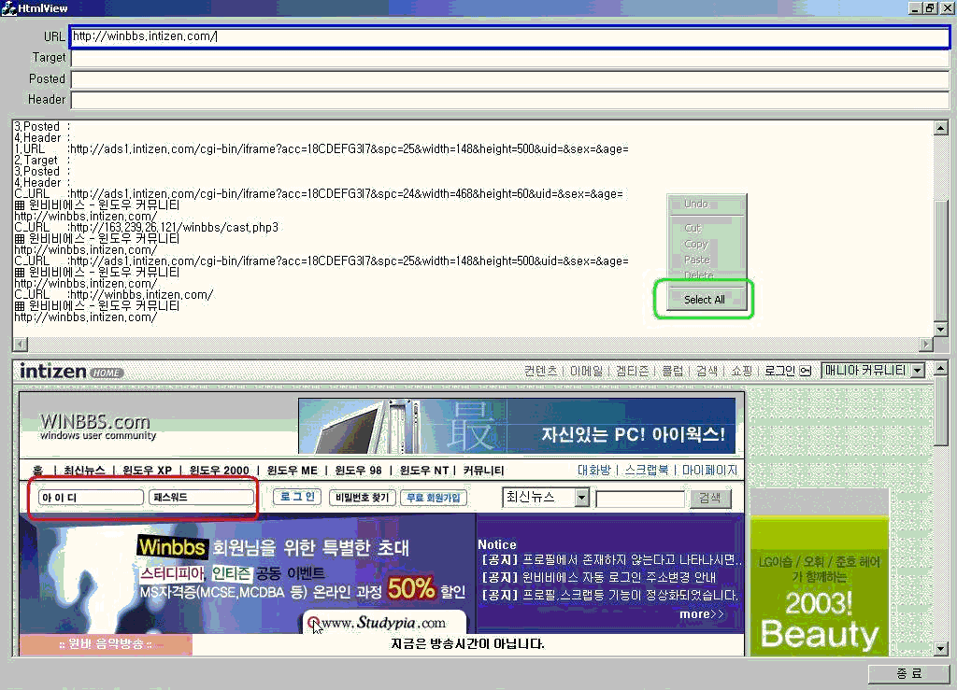Open the 최신뉴스 search category dropdown
This screenshot has width=957, height=690.
[581, 498]
